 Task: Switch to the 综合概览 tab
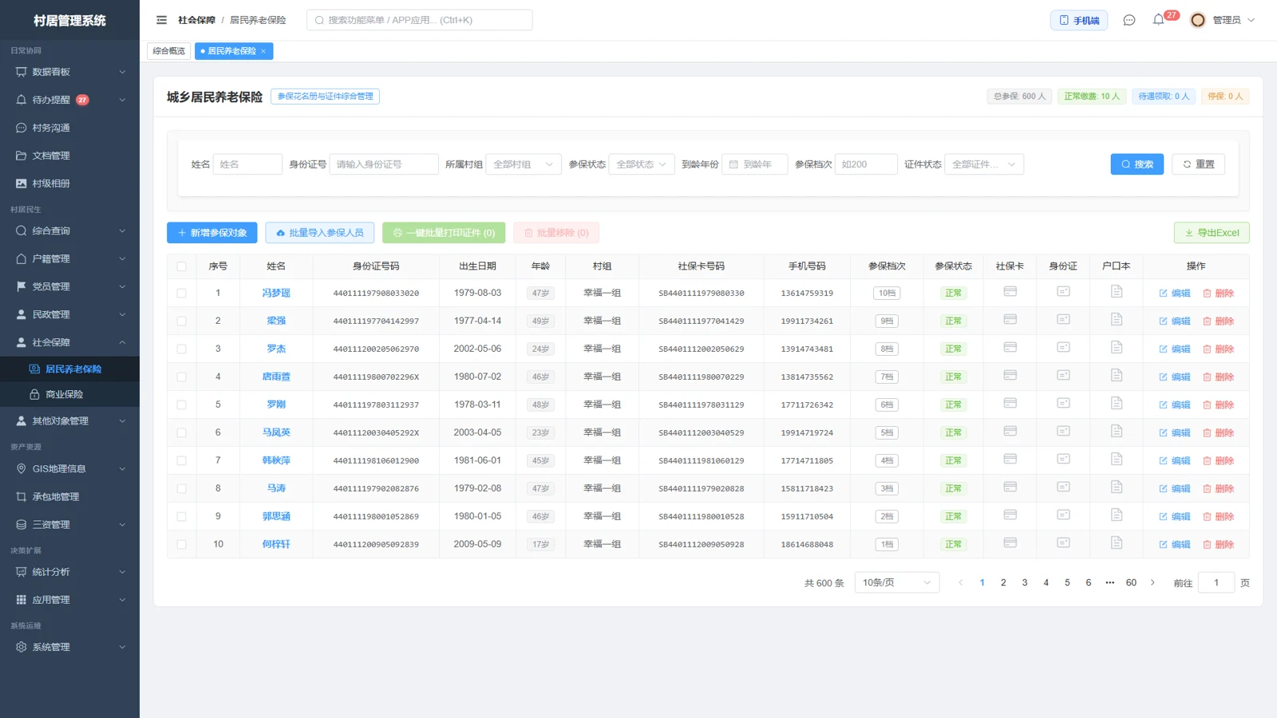(168, 51)
